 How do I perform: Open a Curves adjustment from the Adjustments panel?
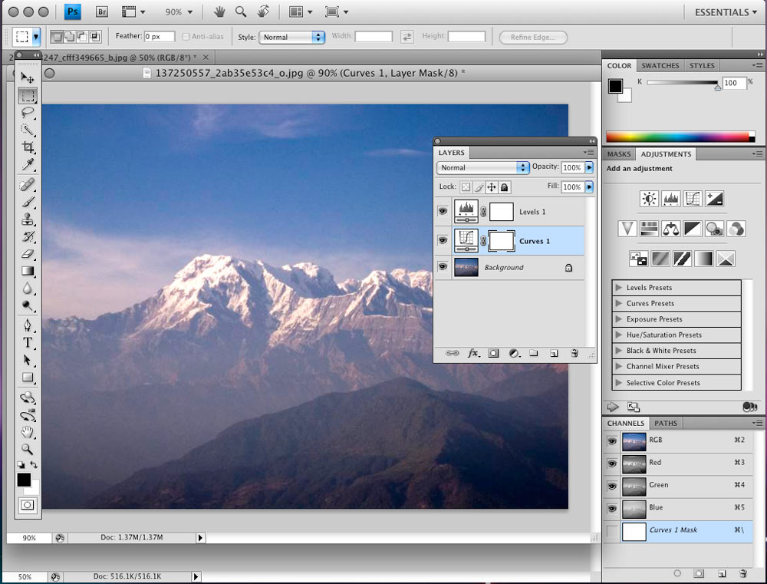691,198
